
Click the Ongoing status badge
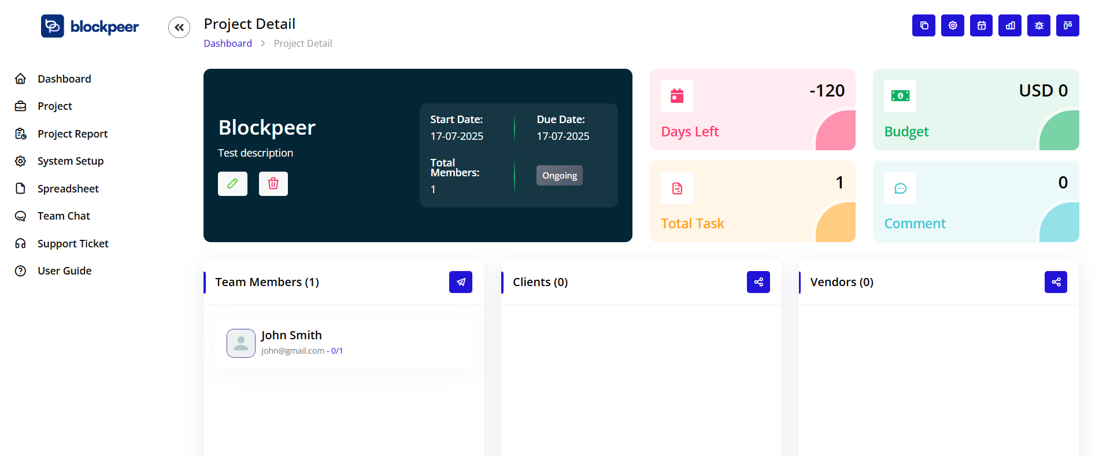coord(559,176)
